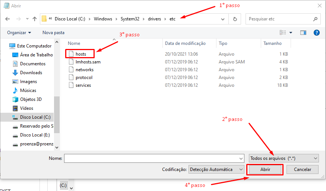Viewport: 326px width, 191px height.
Task: Click the Arquivo SAM type cell
Action: [x=232, y=62]
